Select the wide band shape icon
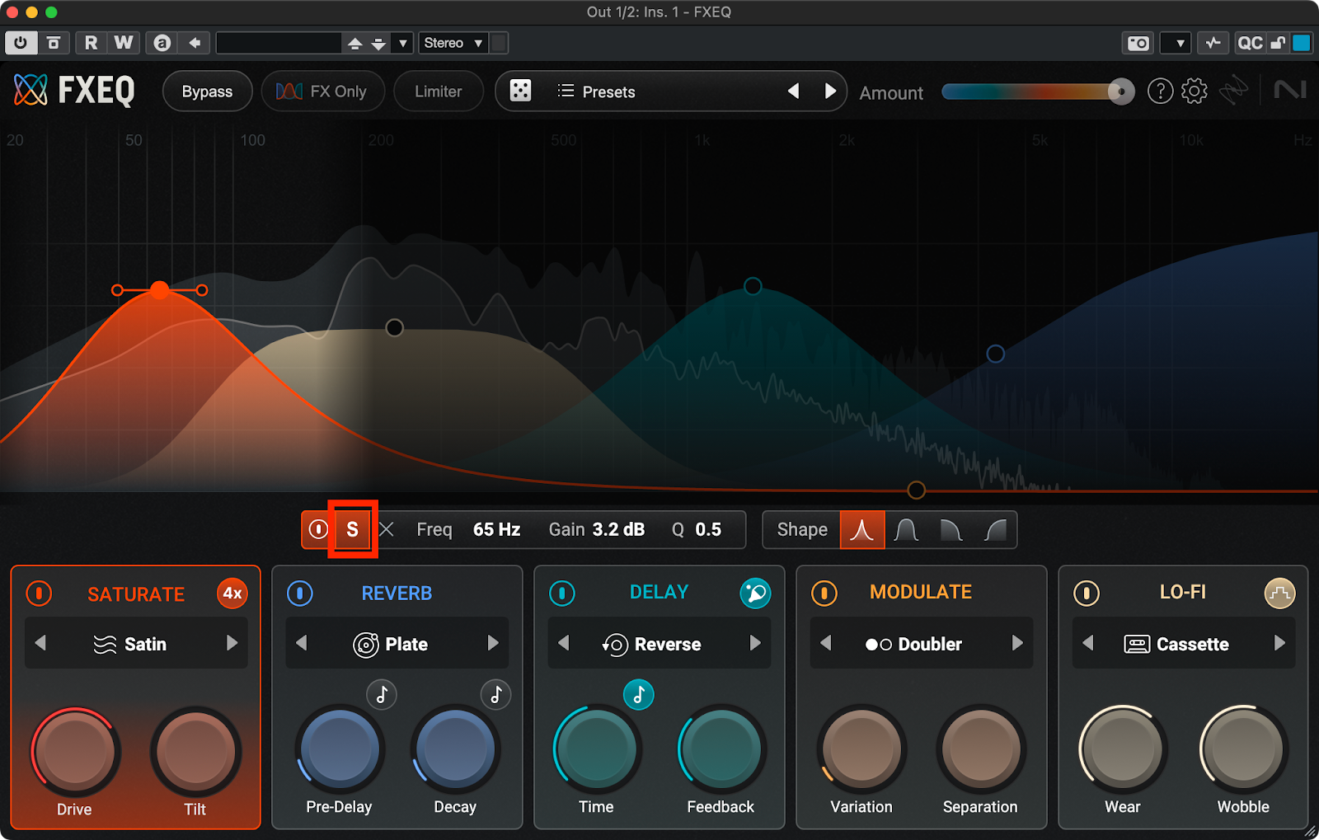The image size is (1319, 840). (x=906, y=529)
